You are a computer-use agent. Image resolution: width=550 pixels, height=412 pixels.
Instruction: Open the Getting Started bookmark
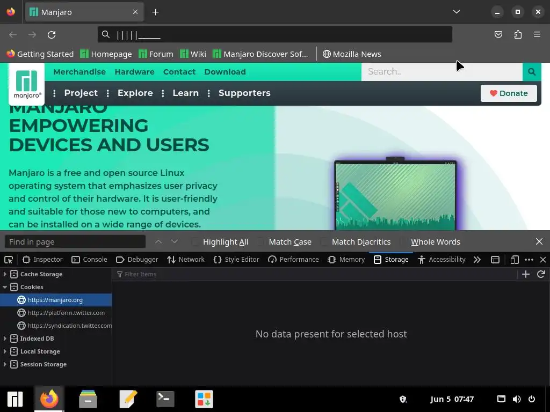[40, 54]
